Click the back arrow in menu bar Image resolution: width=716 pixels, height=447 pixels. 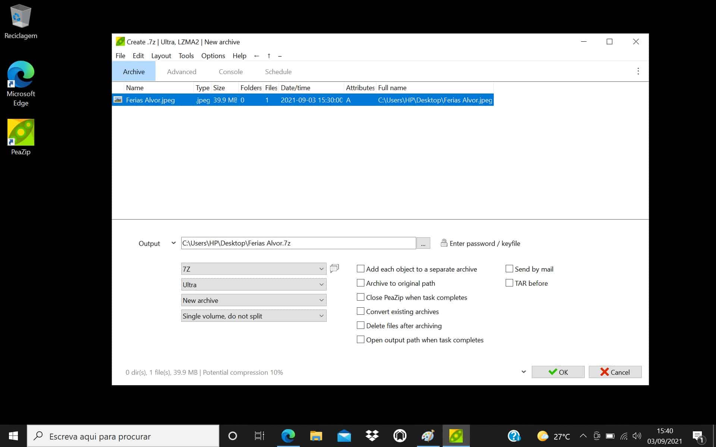257,56
